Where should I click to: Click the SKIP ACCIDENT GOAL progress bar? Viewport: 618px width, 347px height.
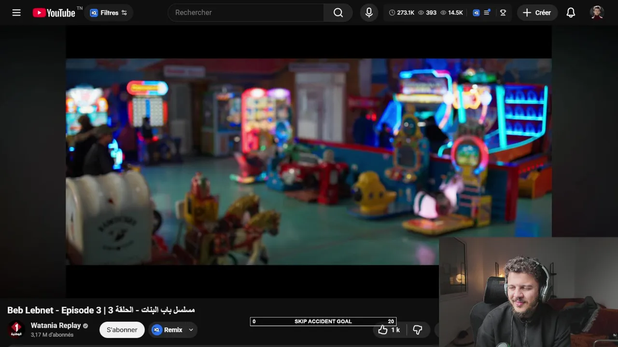click(323, 321)
